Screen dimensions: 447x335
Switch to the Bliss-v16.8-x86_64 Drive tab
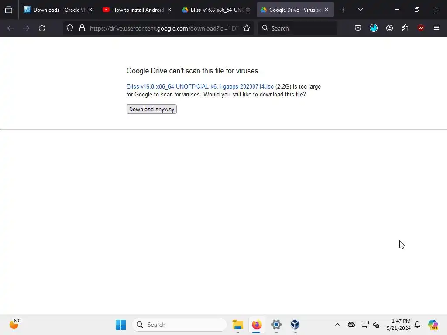coord(216,10)
